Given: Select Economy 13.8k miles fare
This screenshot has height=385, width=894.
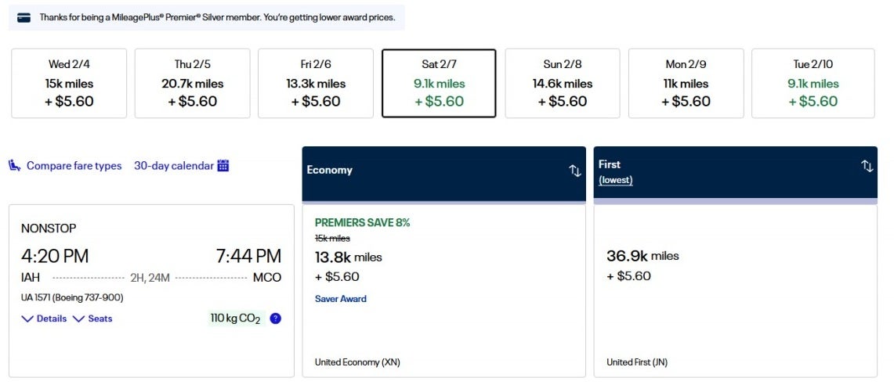Looking at the screenshot, I should [443, 290].
